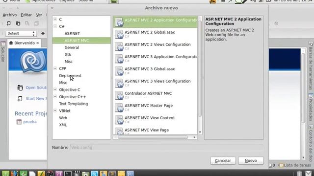Select ASP.NET MVC 2 Application Configuration template

coord(156,22)
